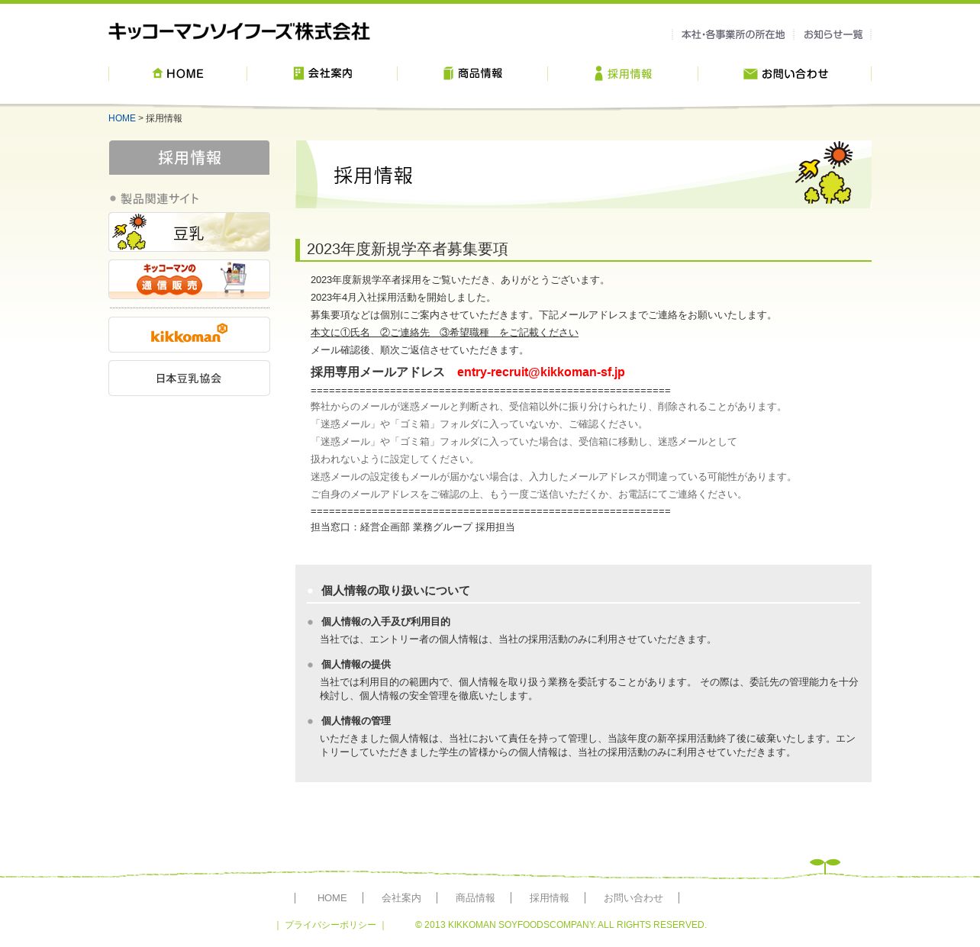Open the キッコーマンの通信販売 banner
The image size is (980, 947).
189,279
